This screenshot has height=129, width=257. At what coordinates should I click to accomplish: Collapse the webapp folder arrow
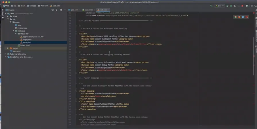[13, 31]
